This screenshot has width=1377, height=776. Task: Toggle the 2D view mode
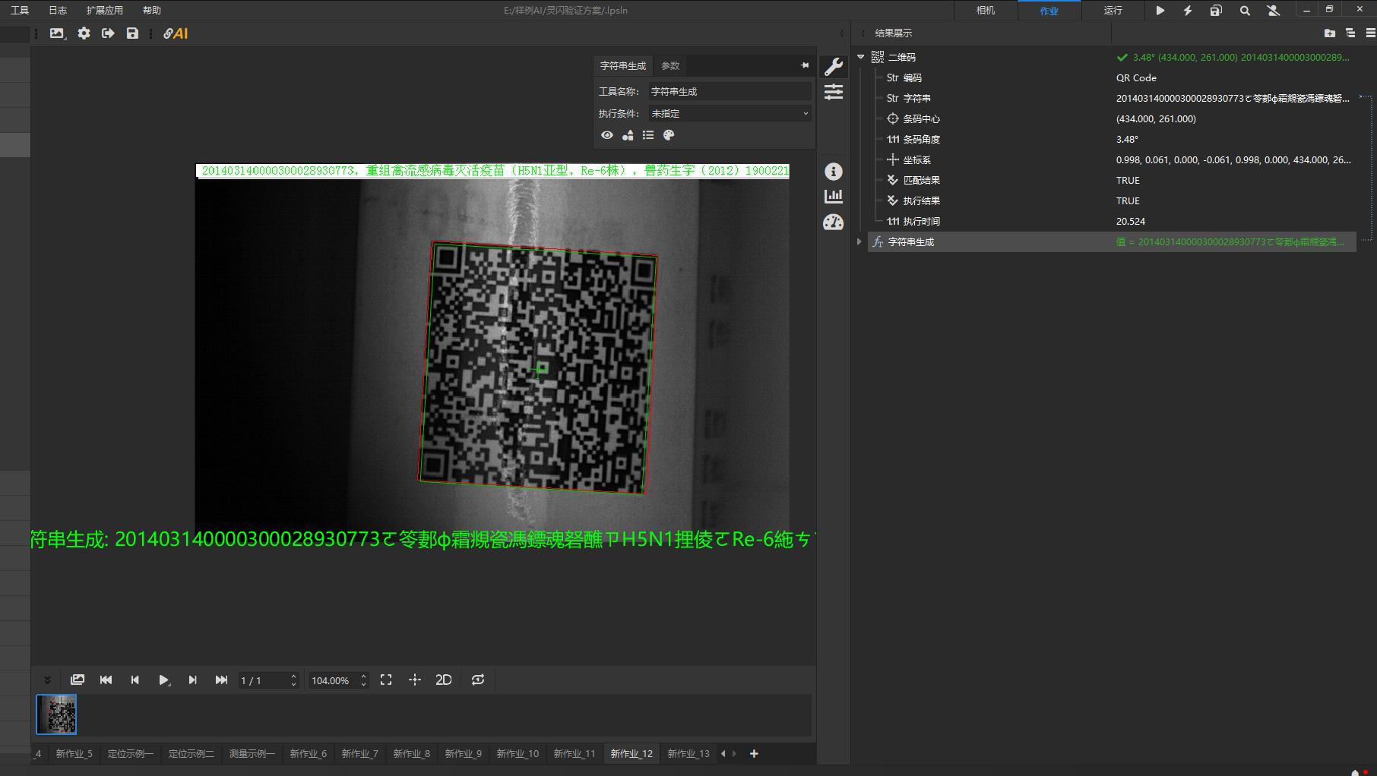(x=444, y=680)
